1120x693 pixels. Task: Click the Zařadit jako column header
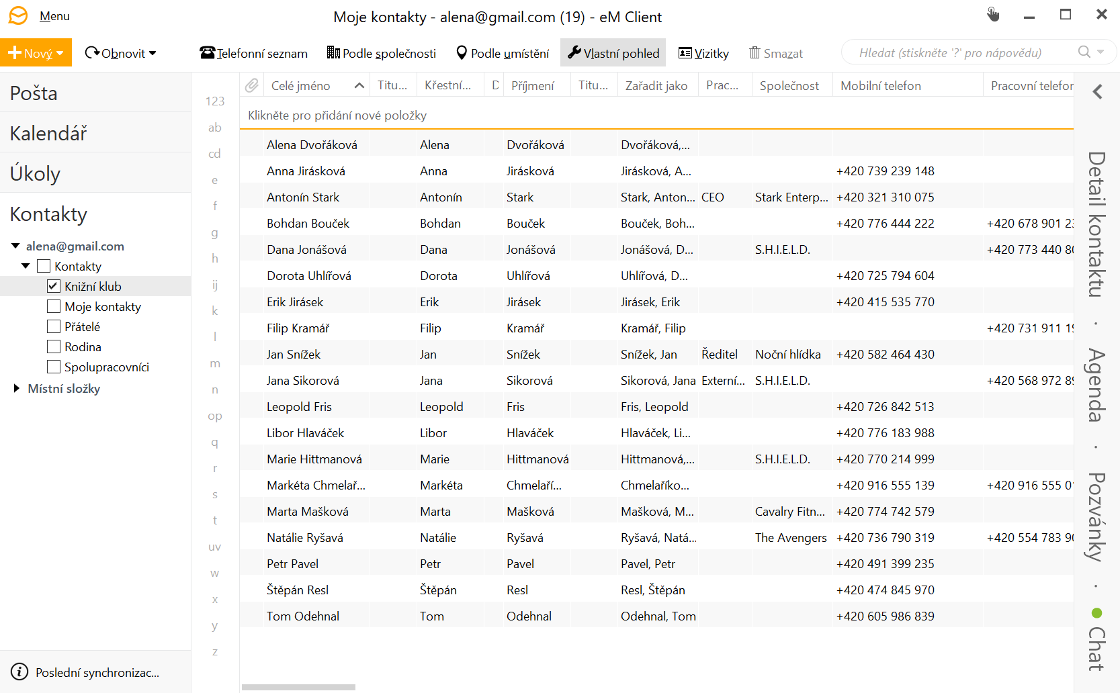coord(658,85)
